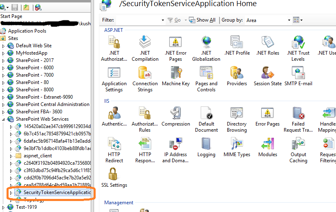Collapse SharePoint Web Services node
The image size is (336, 212).
point(3,119)
